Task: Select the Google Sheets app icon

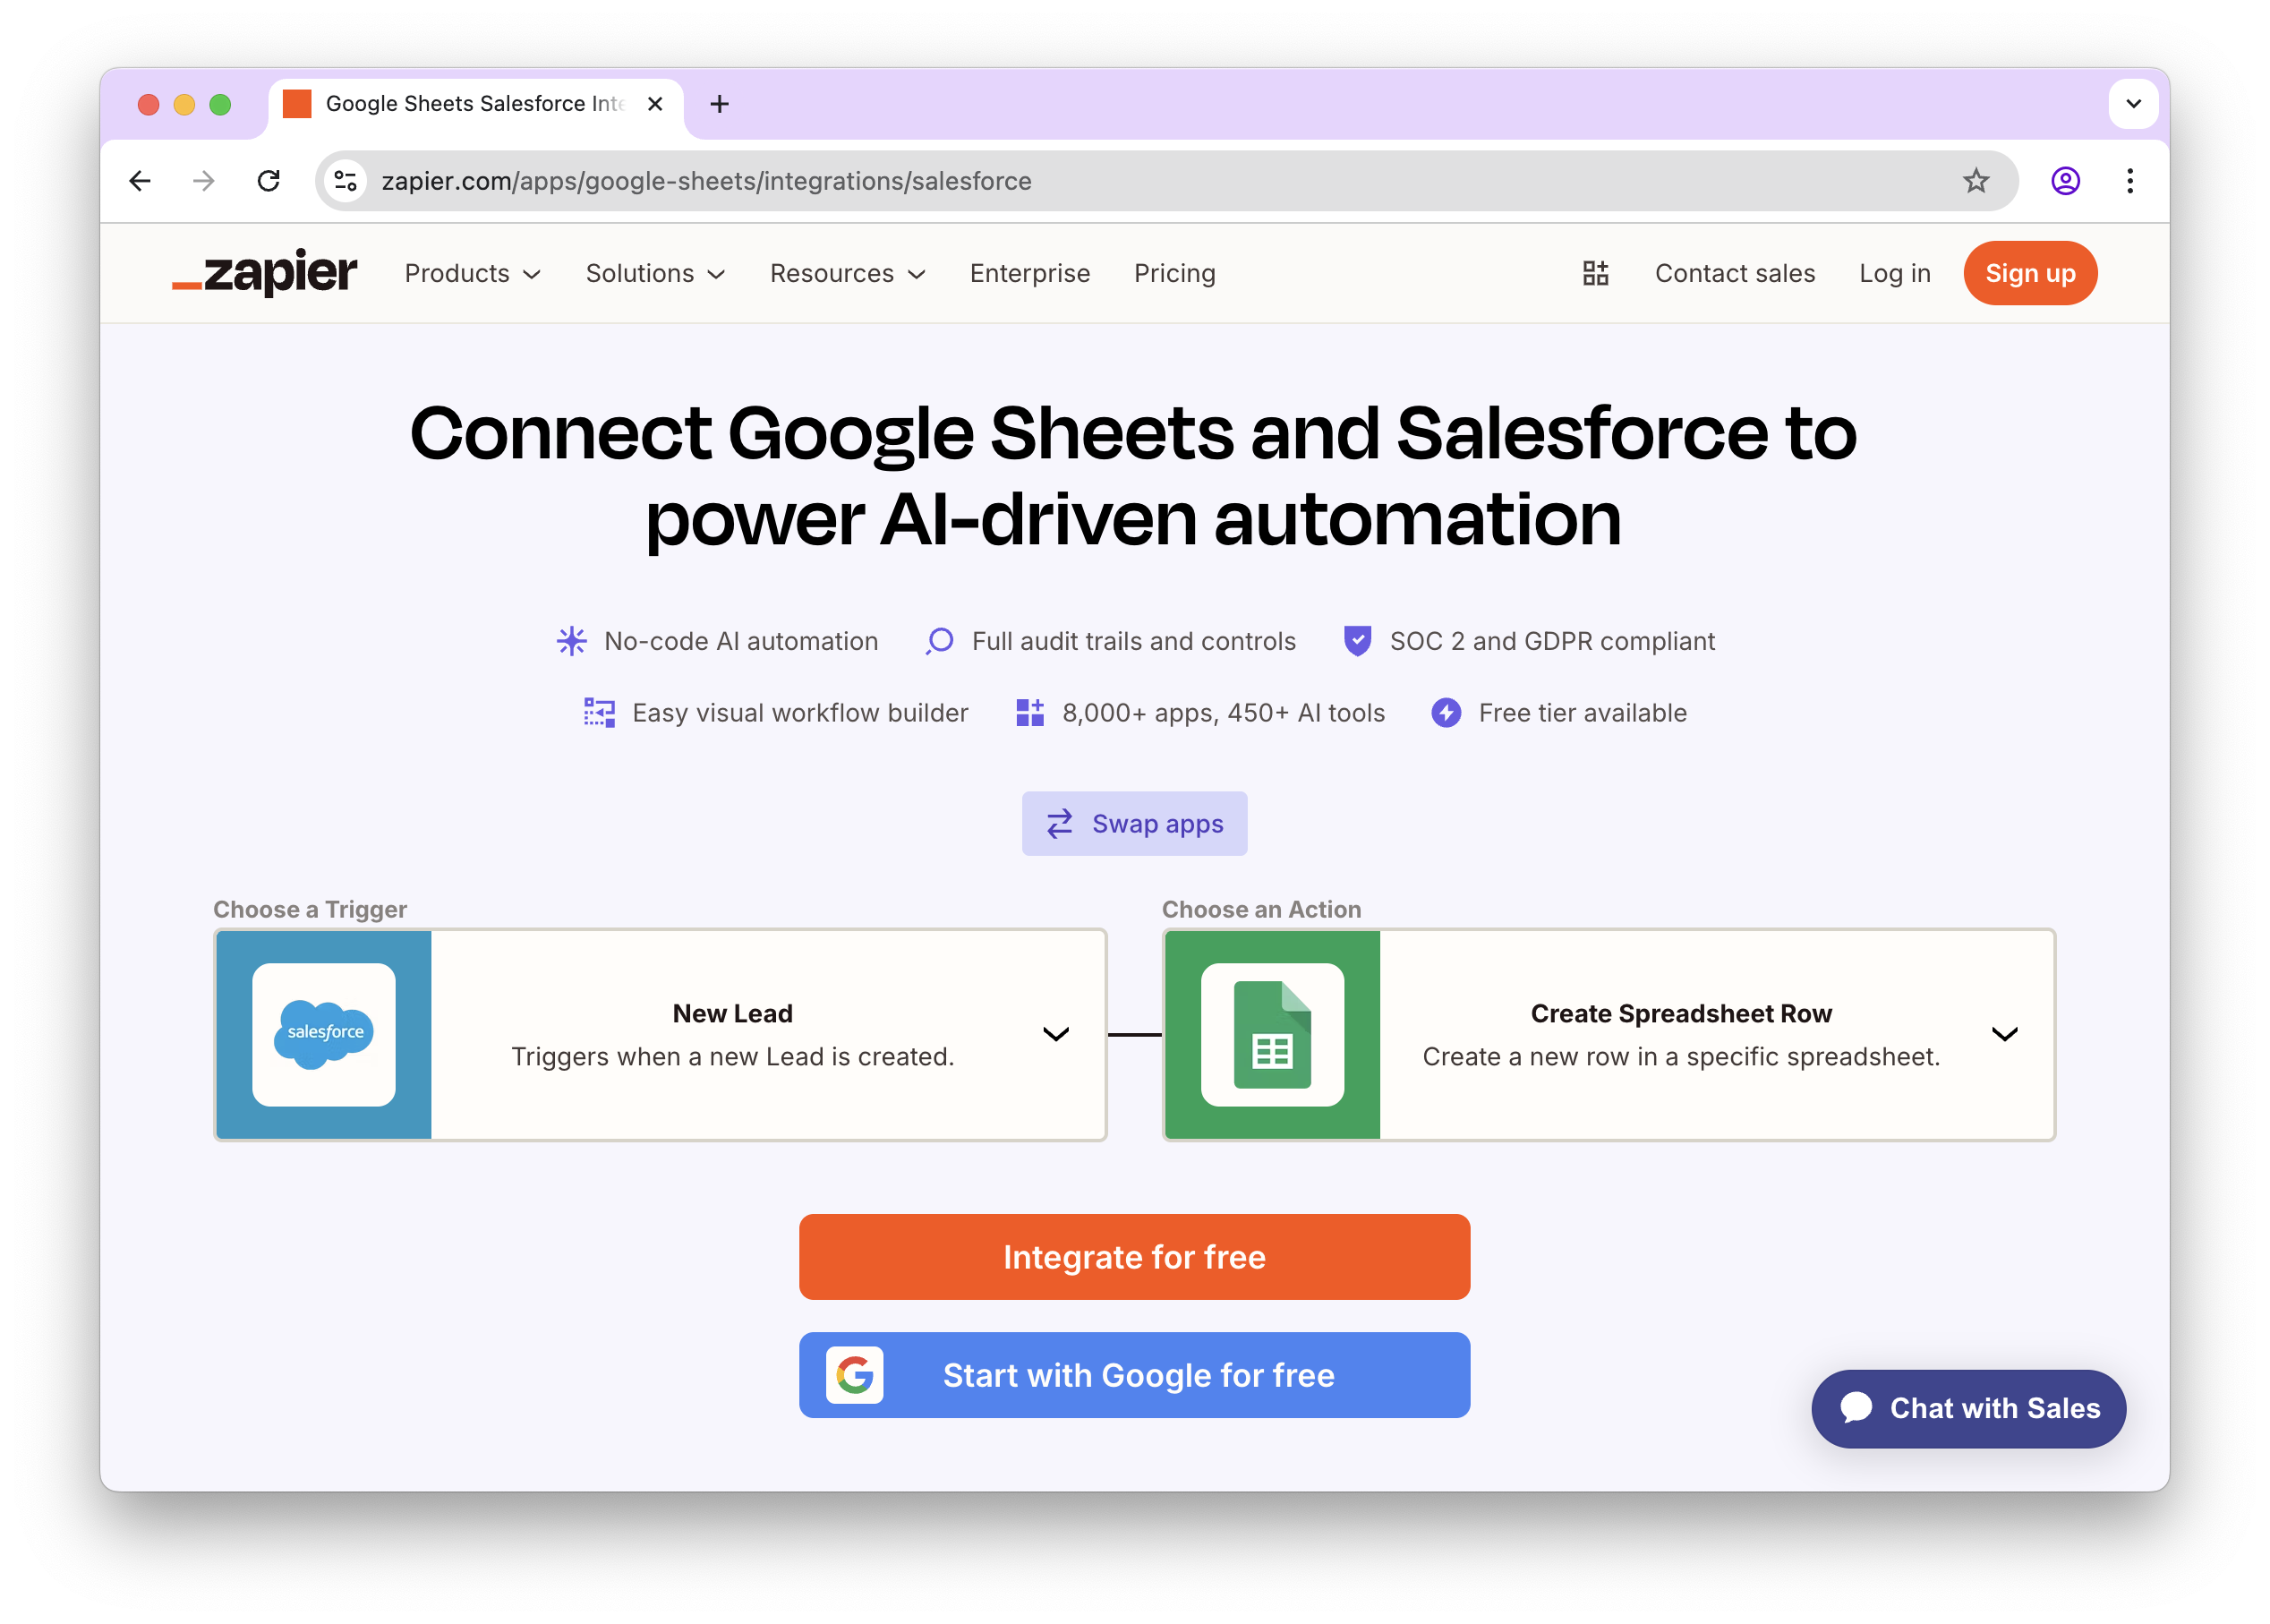Action: (1271, 1035)
